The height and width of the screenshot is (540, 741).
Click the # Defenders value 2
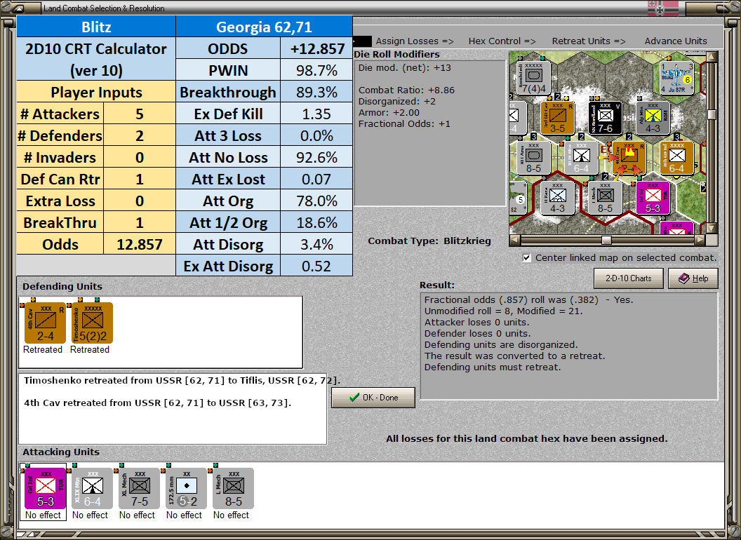[x=140, y=135]
